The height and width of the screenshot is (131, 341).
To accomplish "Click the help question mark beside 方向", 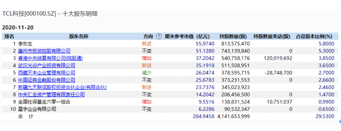I will click(x=159, y=36).
